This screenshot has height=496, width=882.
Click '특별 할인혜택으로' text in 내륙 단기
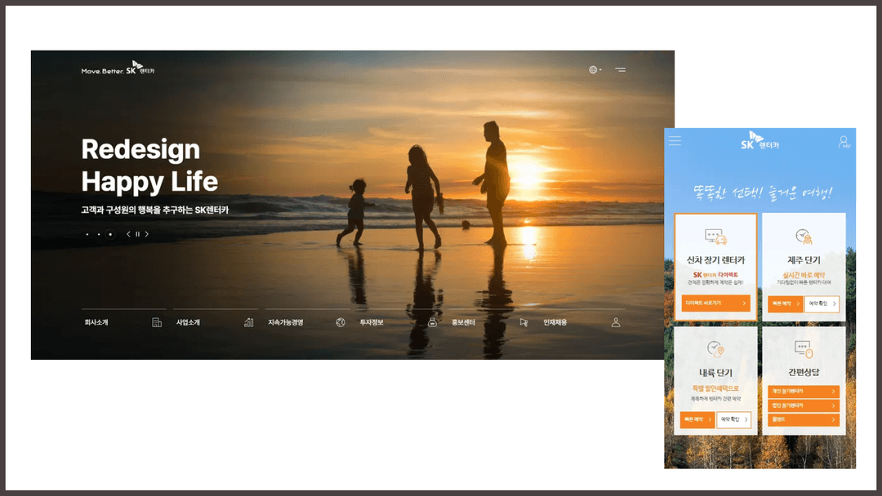click(x=715, y=388)
